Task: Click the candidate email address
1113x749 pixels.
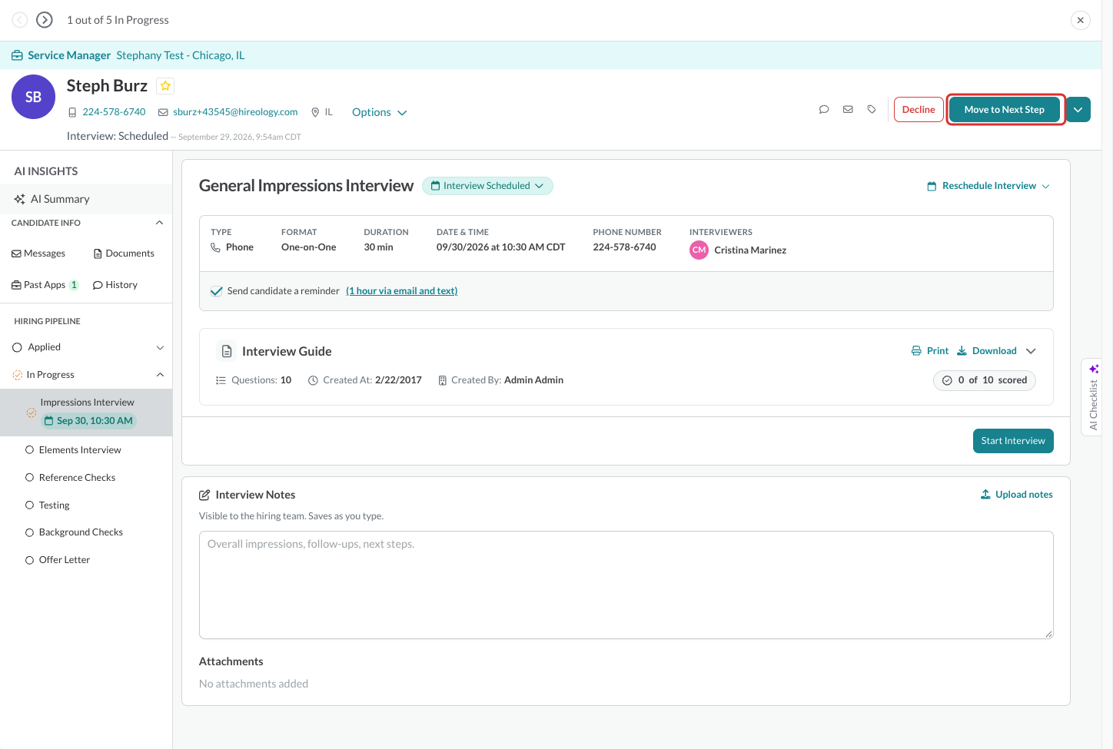Action: click(235, 112)
